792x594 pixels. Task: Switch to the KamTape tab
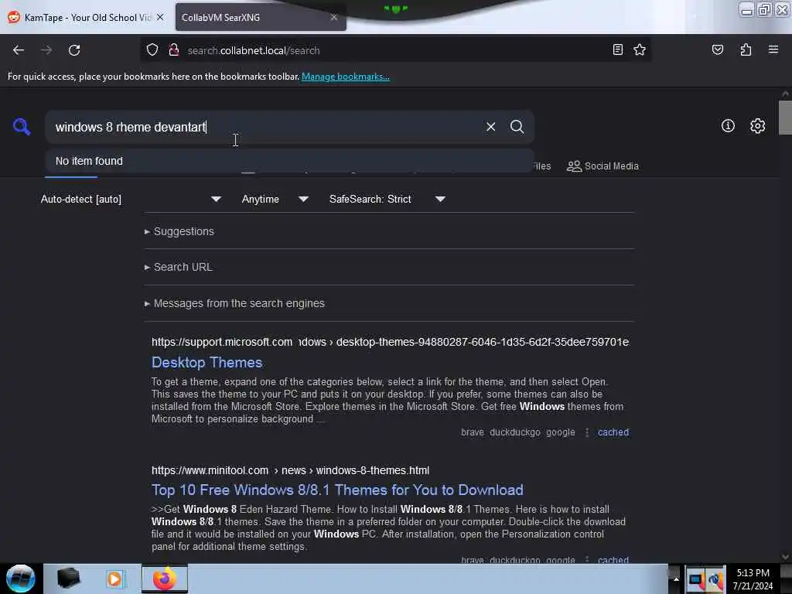point(87,17)
